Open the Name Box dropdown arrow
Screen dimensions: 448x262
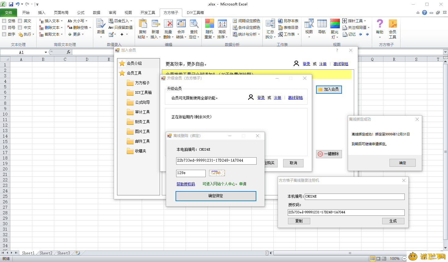(46, 52)
